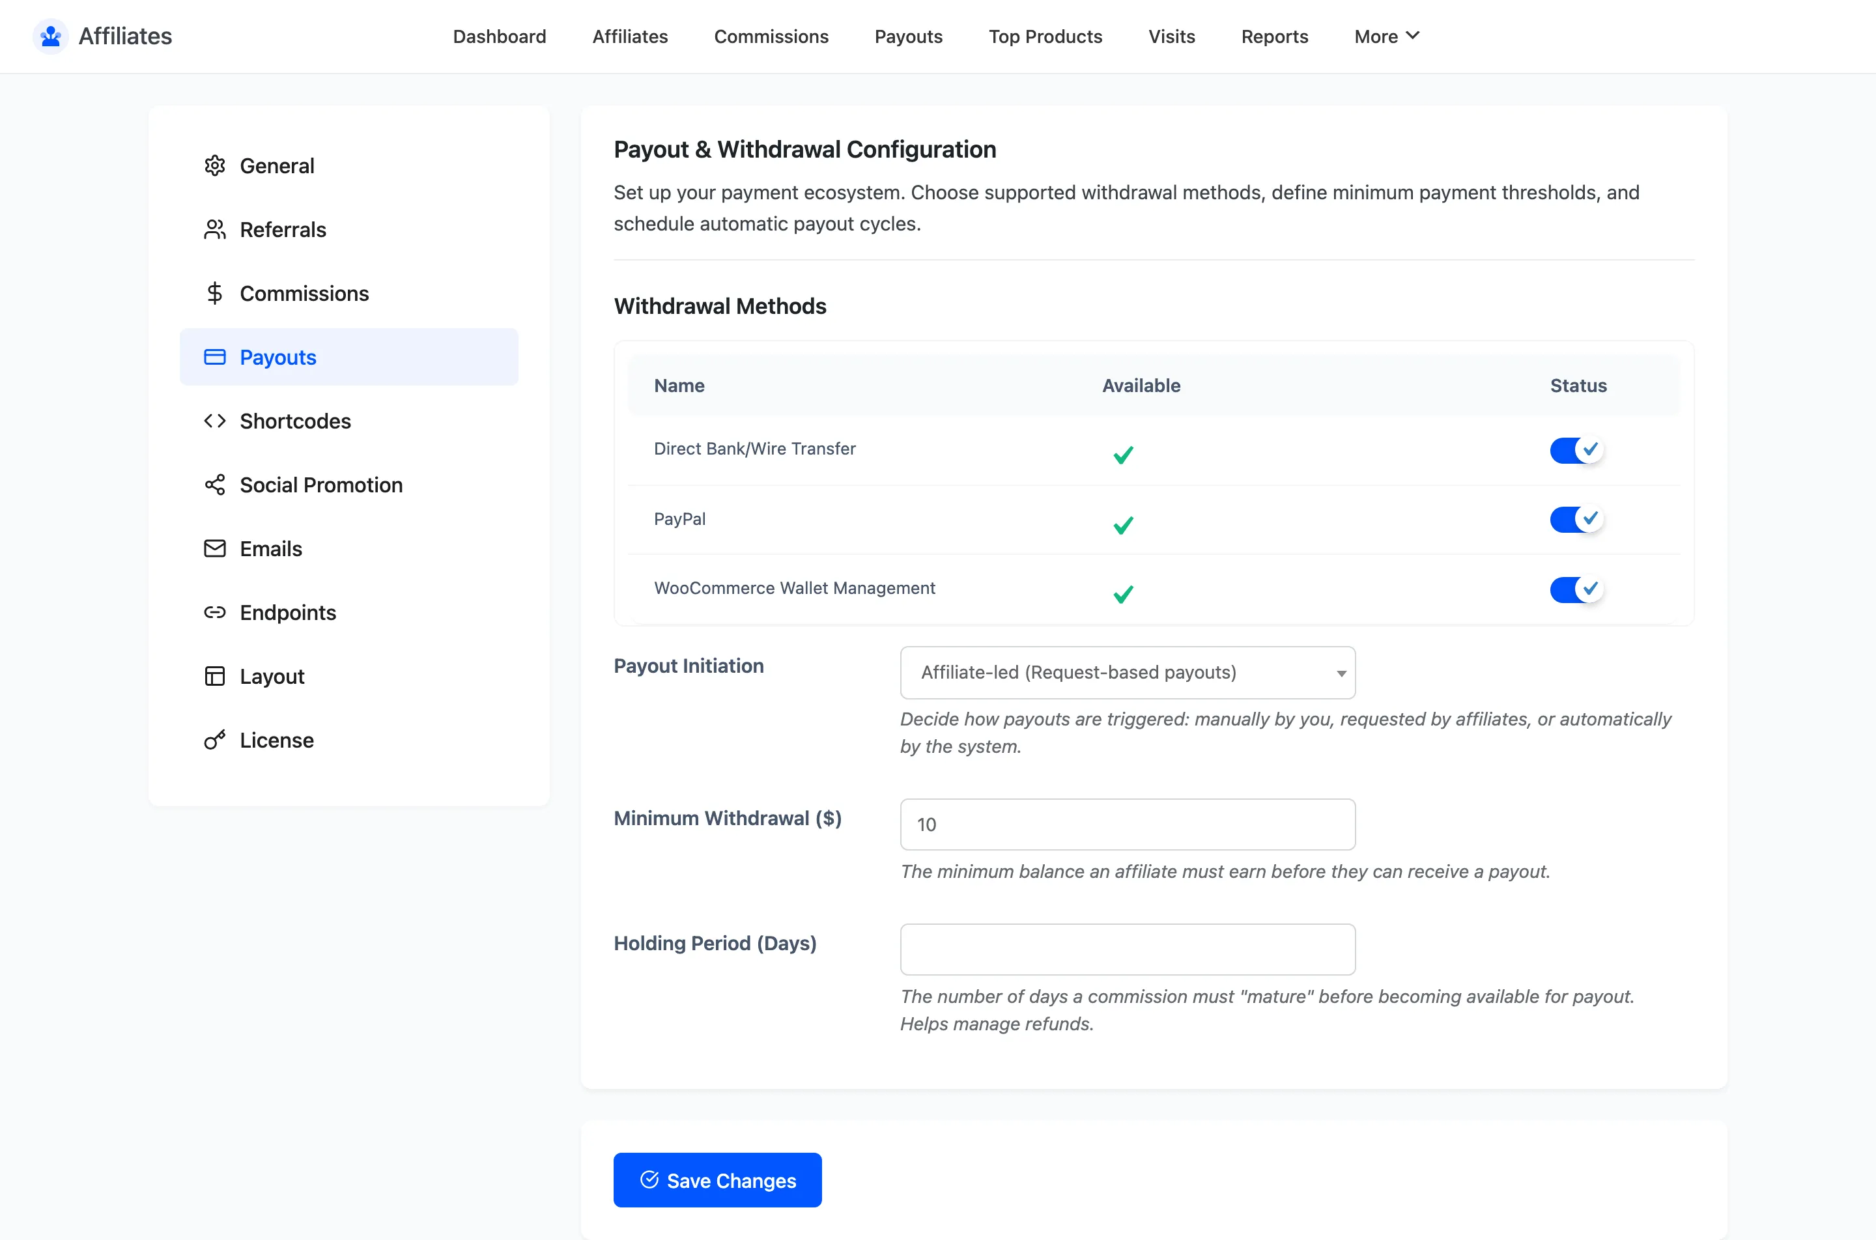The width and height of the screenshot is (1876, 1240).
Task: Click the General gear icon
Action: pos(214,165)
